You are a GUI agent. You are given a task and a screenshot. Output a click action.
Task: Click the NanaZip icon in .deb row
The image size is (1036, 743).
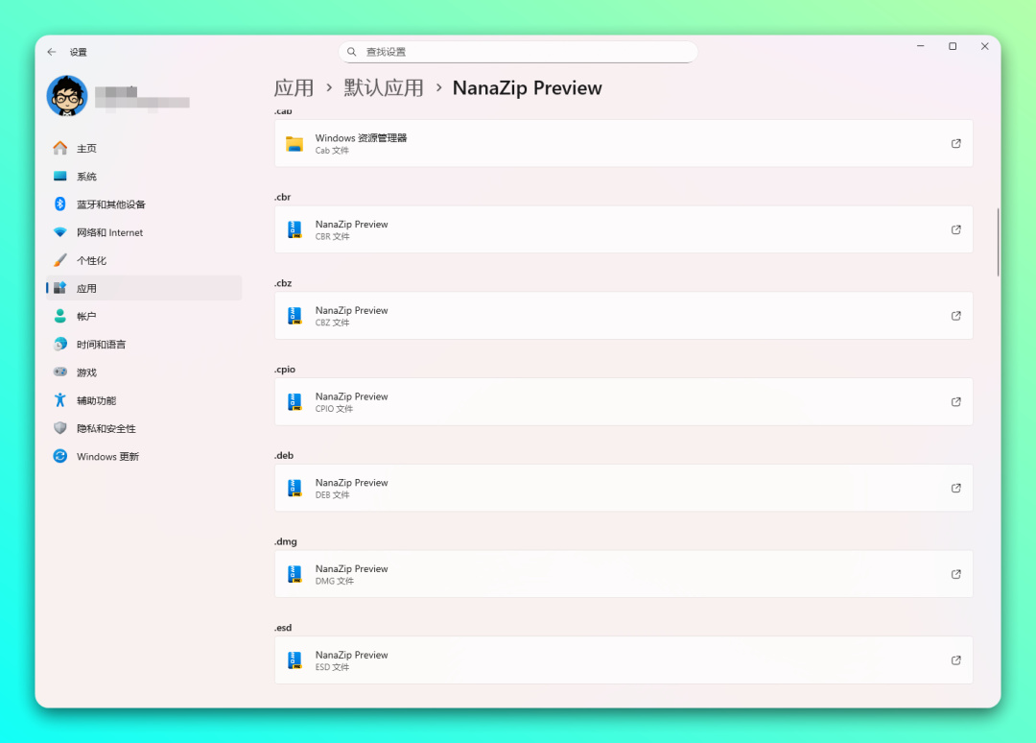pyautogui.click(x=294, y=488)
